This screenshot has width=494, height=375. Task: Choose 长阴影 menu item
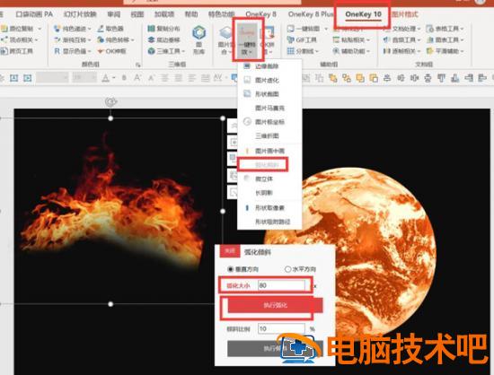[269, 193]
